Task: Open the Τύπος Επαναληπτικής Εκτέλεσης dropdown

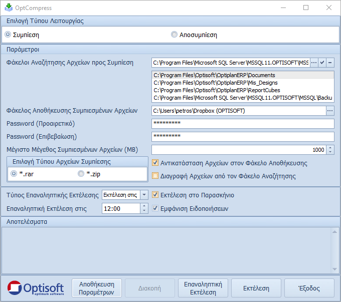Action: (x=144, y=195)
